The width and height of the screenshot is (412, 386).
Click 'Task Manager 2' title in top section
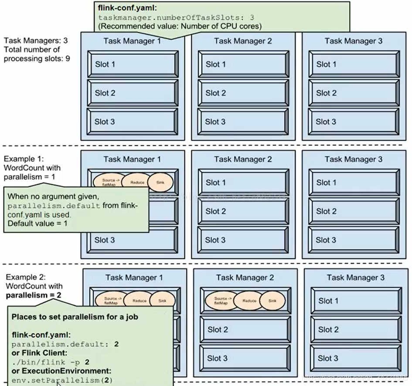coord(243,41)
